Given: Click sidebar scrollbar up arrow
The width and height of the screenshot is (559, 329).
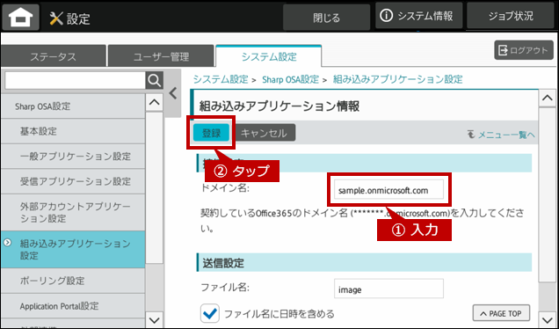Looking at the screenshot, I should (155, 103).
